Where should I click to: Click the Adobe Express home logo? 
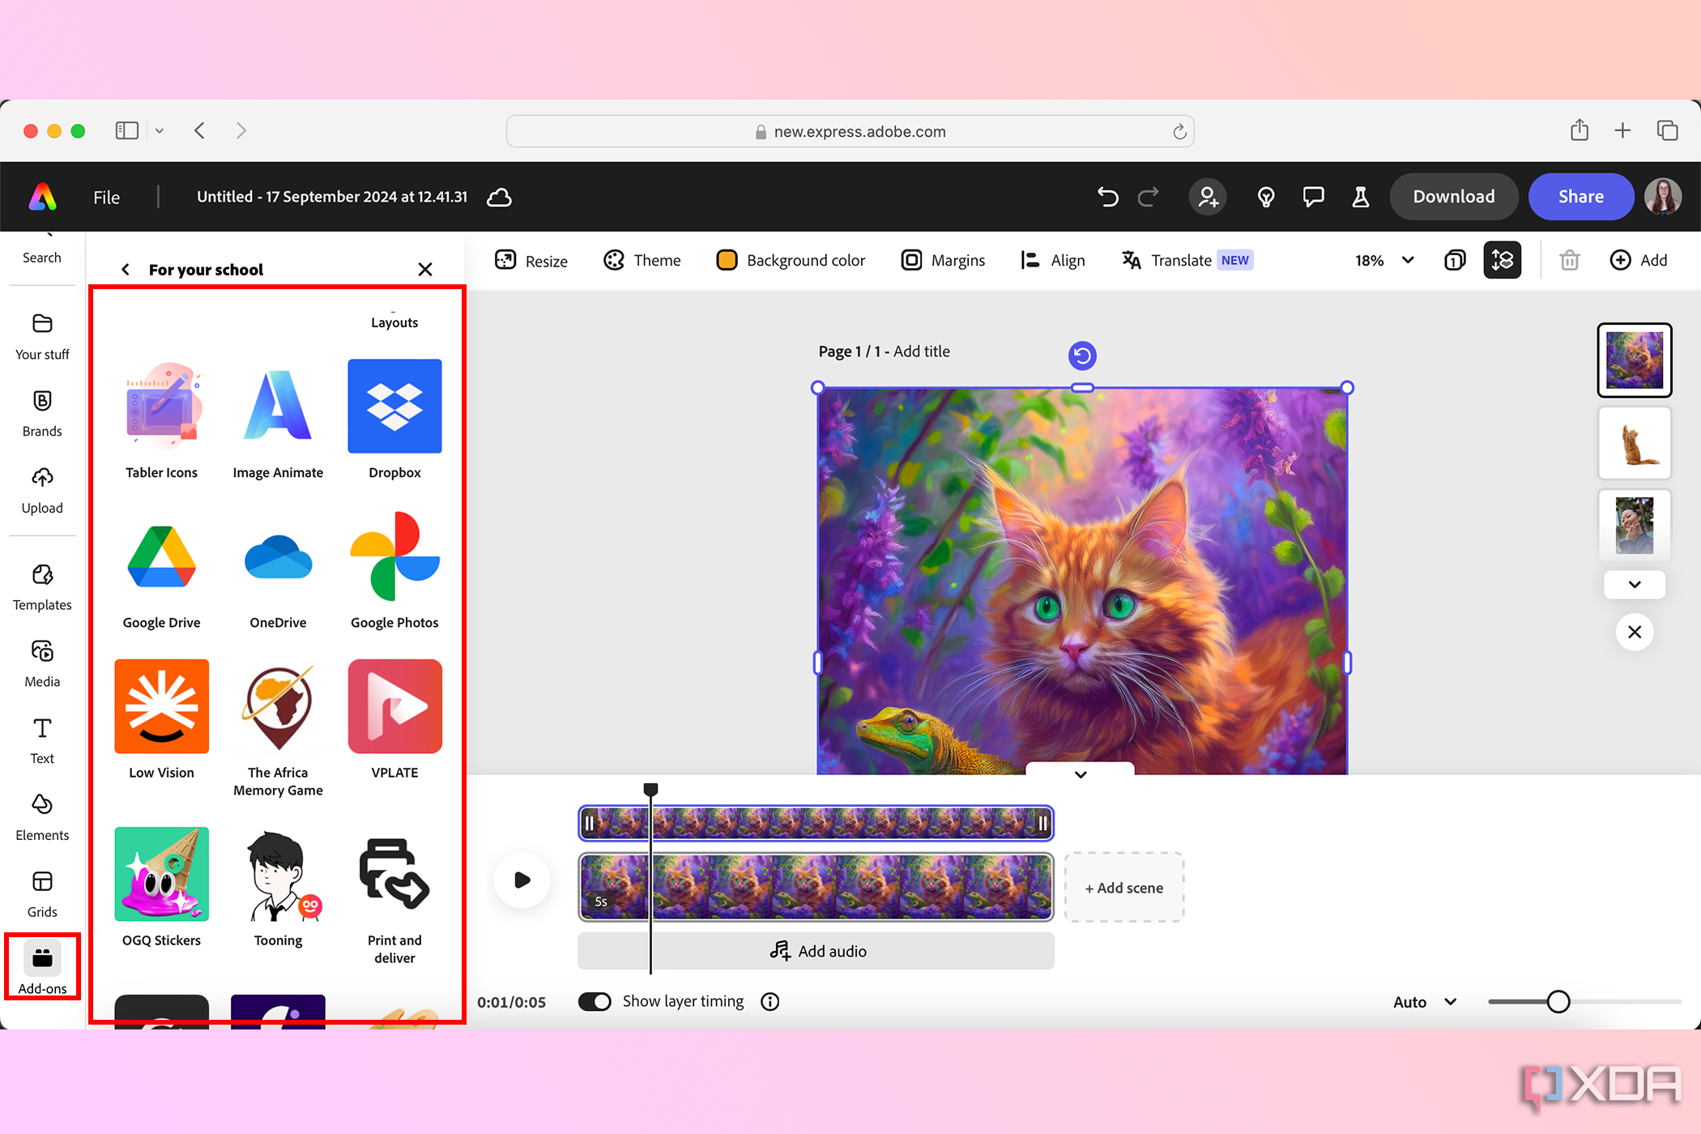click(x=43, y=197)
